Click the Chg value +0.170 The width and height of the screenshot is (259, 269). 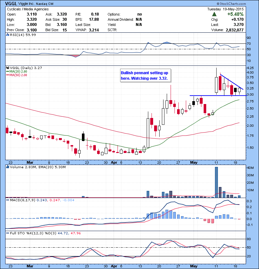pyautogui.click(x=237, y=19)
